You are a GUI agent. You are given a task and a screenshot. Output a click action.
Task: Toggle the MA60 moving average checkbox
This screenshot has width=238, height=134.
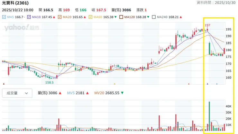pos(90,17)
